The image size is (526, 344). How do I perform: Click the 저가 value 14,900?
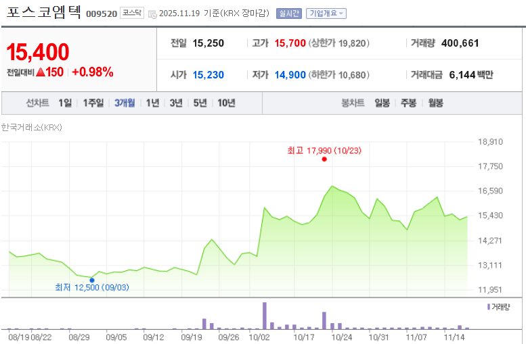pos(290,75)
